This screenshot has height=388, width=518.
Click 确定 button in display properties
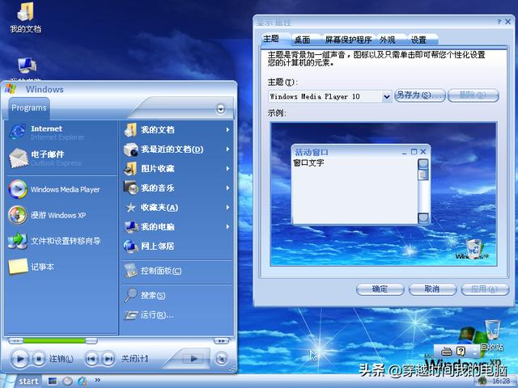click(x=380, y=289)
